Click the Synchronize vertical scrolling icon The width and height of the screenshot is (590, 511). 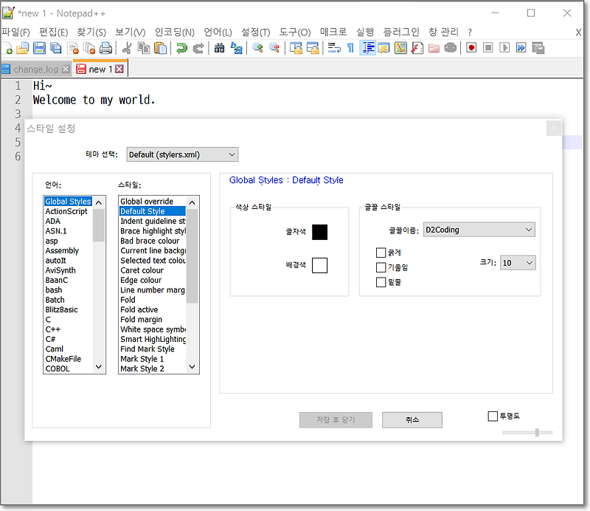(x=296, y=48)
